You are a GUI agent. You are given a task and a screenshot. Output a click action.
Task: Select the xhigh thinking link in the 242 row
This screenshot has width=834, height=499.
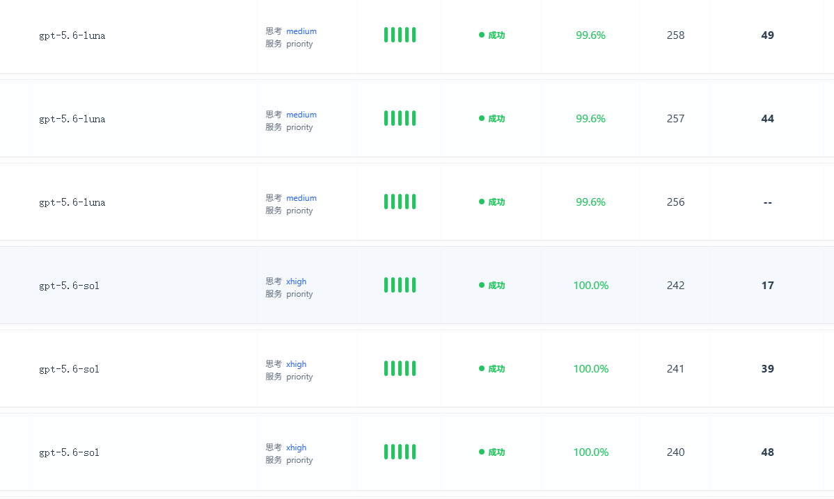click(x=297, y=281)
